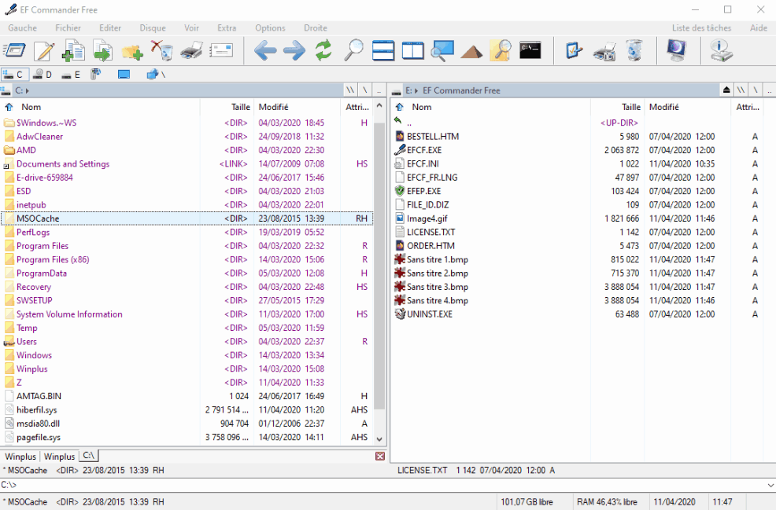Screen dimensions: 776x510
Task: Select the Program Files (x86) folder
Action: click(x=187, y=259)
